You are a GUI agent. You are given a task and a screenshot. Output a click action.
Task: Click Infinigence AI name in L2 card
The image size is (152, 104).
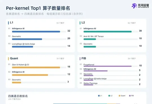pyautogui.click(x=90, y=29)
